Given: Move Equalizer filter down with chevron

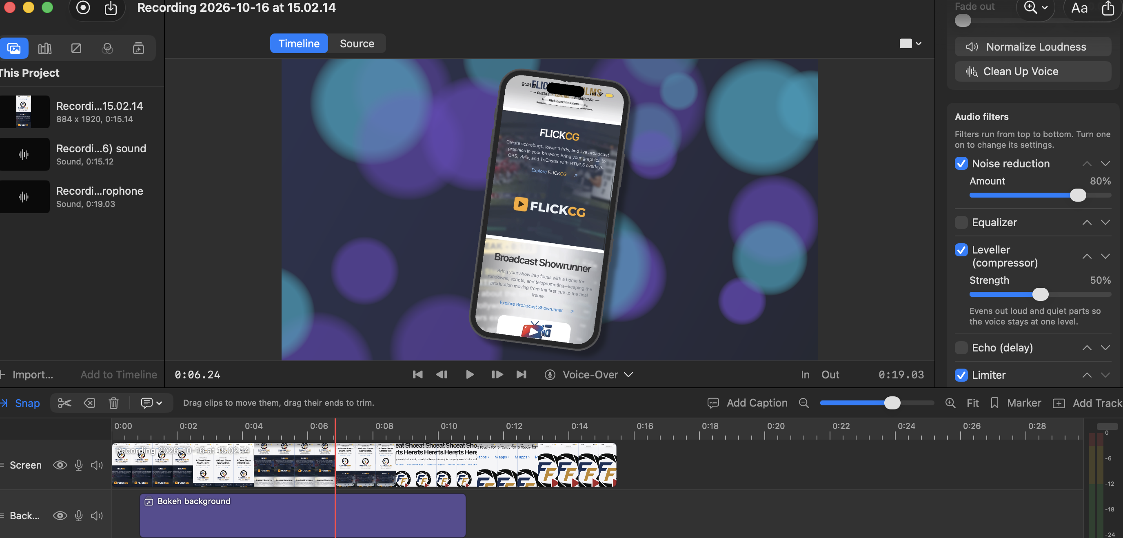Looking at the screenshot, I should coord(1105,222).
